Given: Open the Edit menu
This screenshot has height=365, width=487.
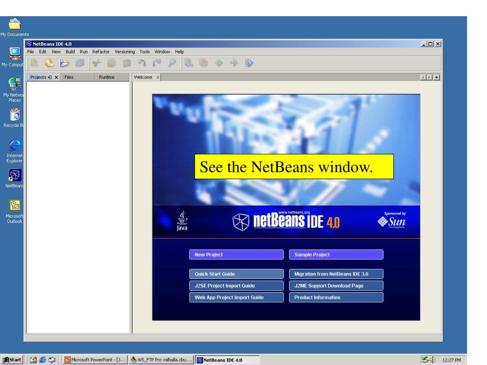Looking at the screenshot, I should tap(42, 52).
